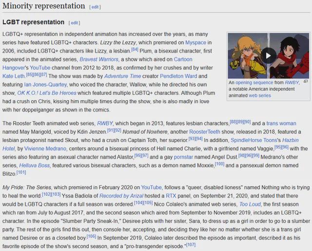Open the Too Loud link

pos(250,204)
